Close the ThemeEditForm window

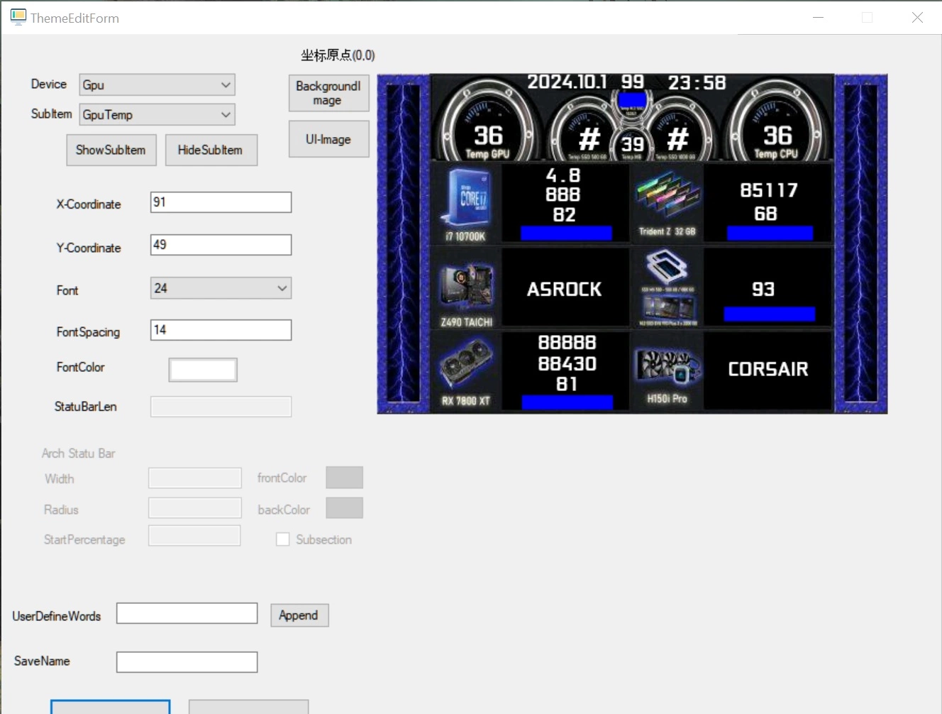coord(917,17)
